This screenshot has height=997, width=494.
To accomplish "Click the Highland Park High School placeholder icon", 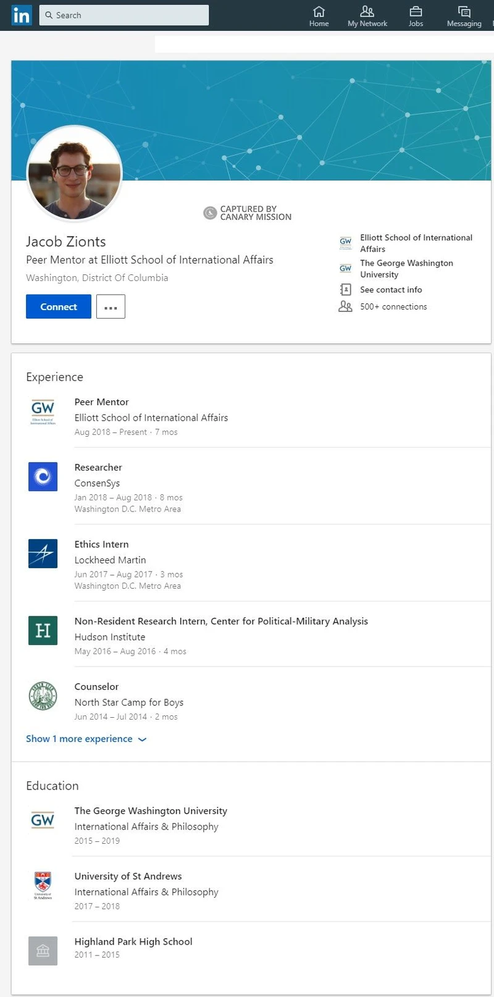I will (43, 951).
